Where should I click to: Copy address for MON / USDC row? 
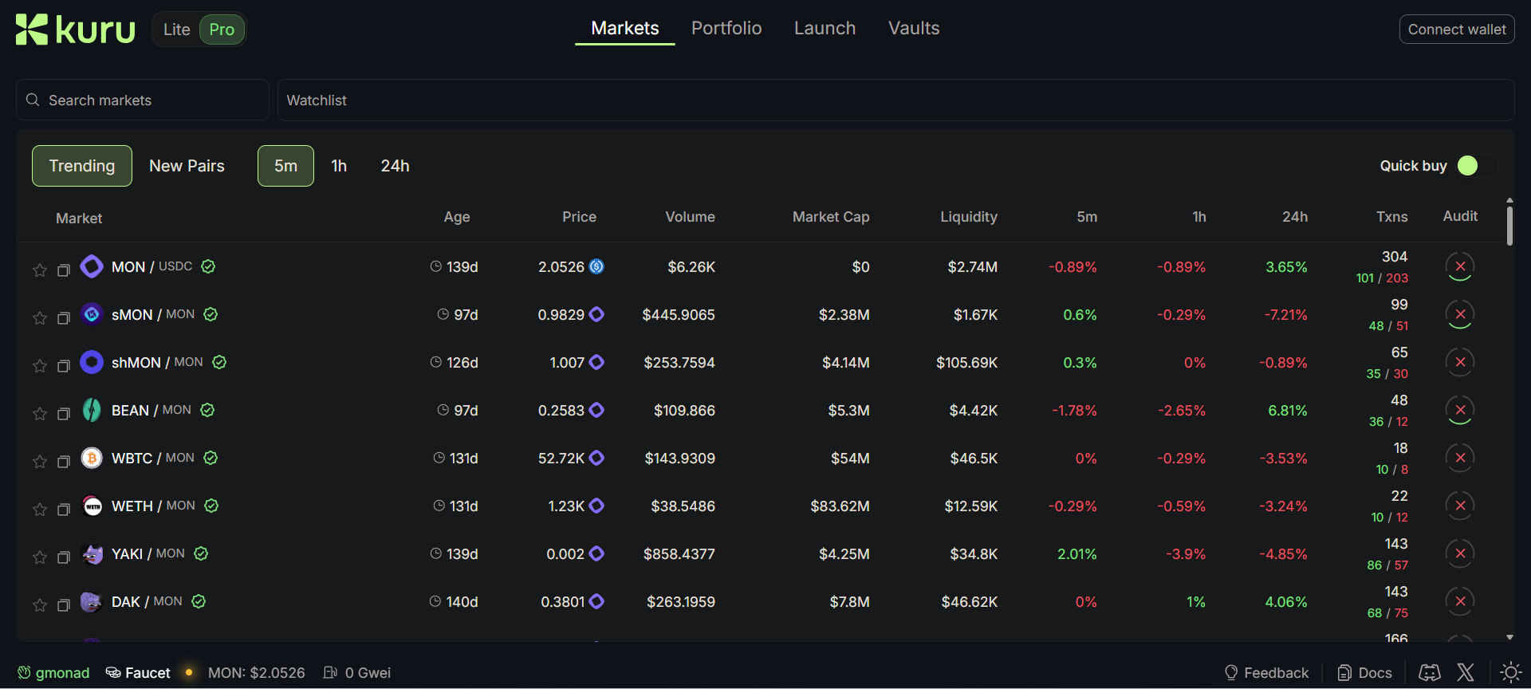tap(64, 270)
